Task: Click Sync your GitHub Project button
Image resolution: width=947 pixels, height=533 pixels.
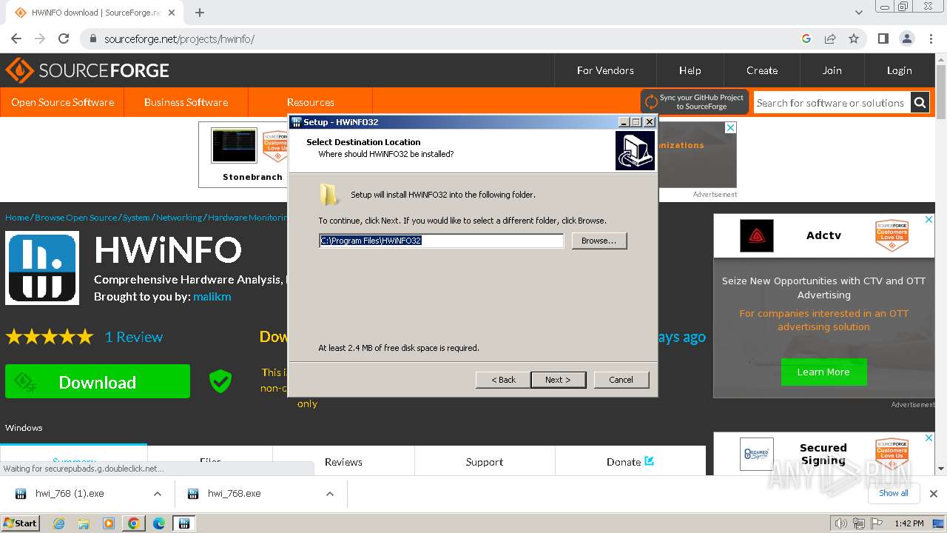Action: coord(695,102)
